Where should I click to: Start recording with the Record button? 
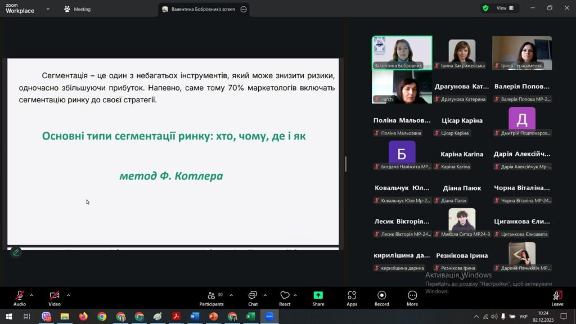click(x=381, y=298)
